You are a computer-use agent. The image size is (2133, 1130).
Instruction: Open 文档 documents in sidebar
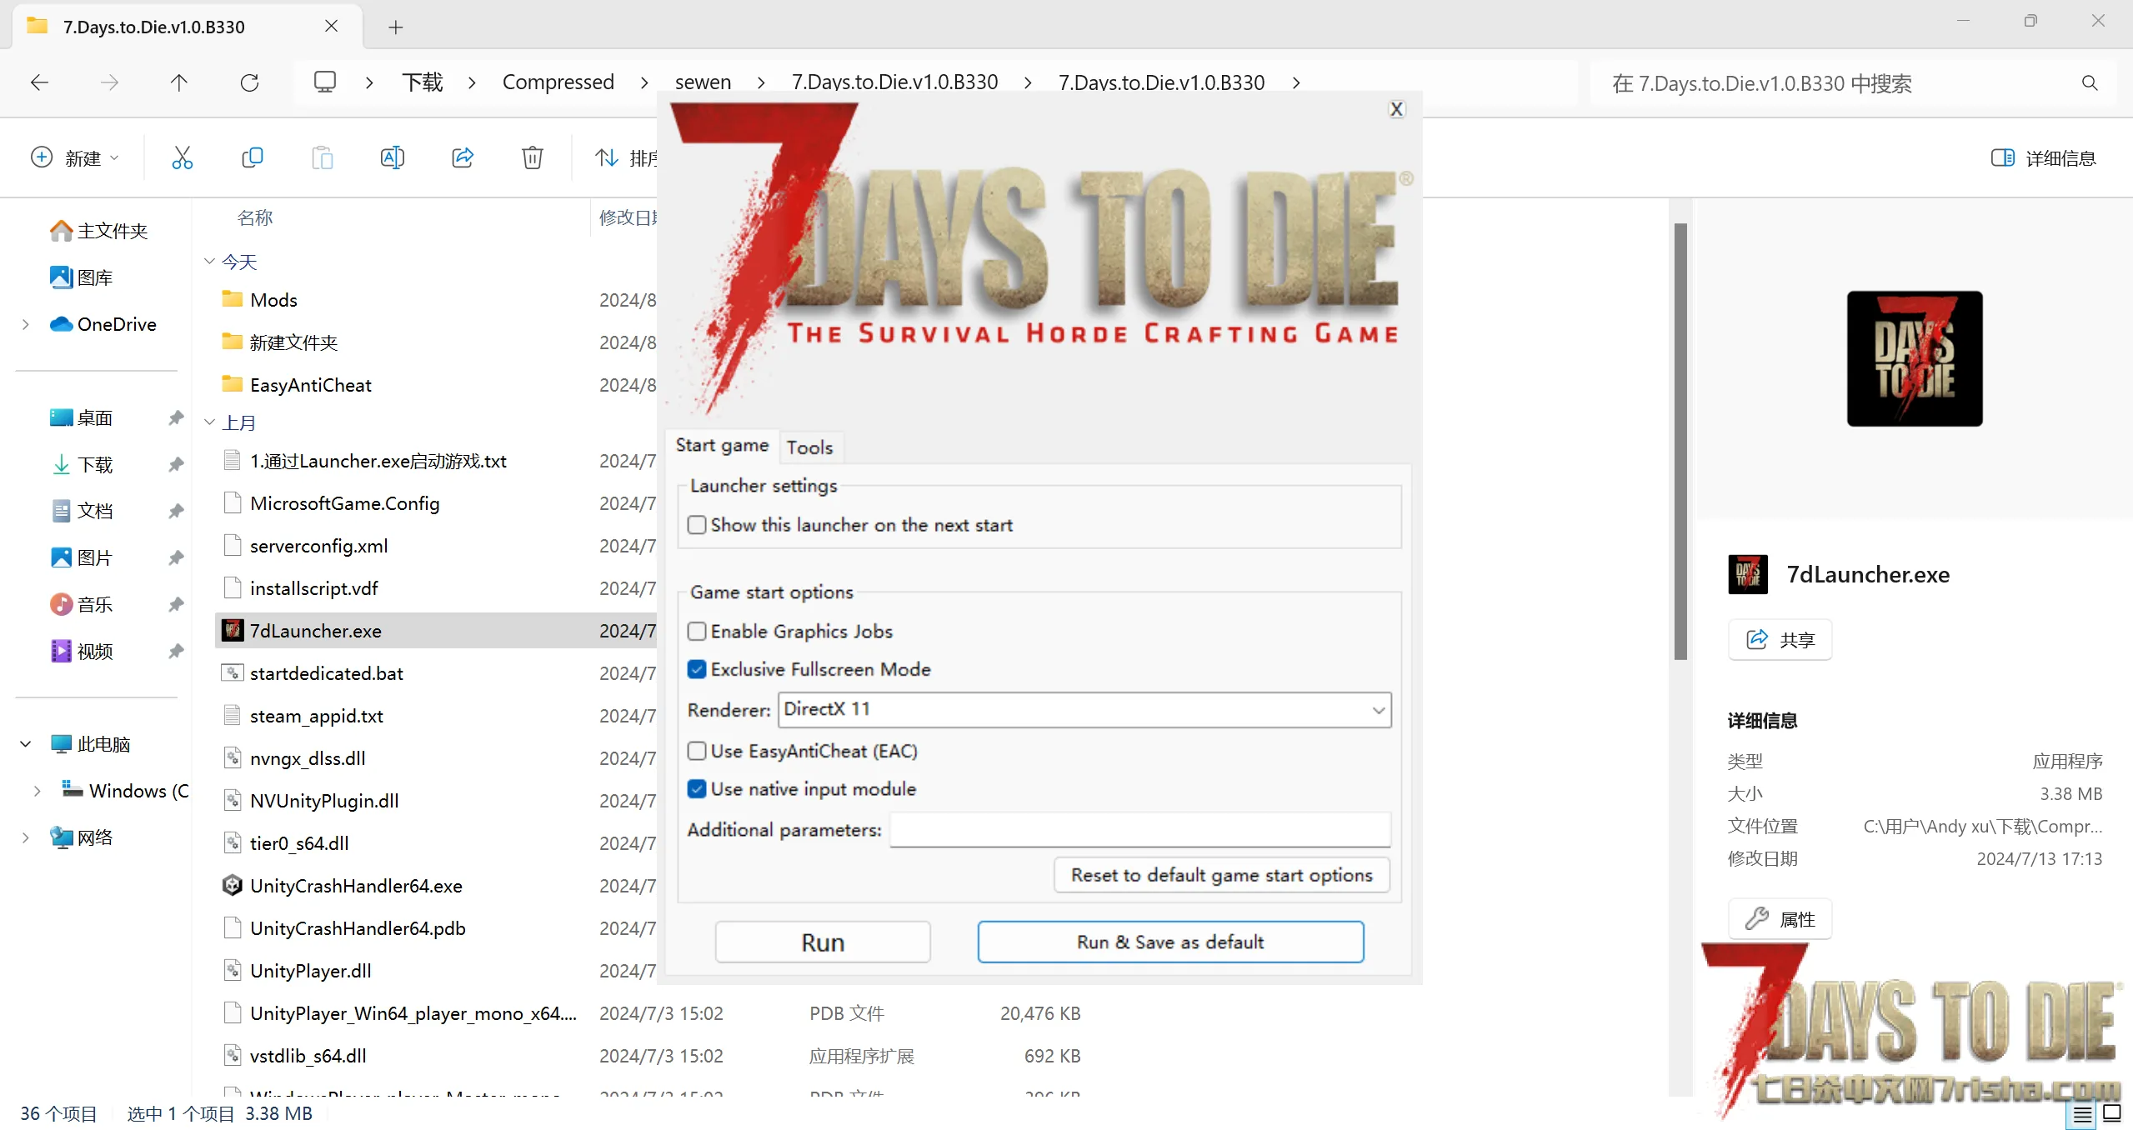[x=81, y=511]
